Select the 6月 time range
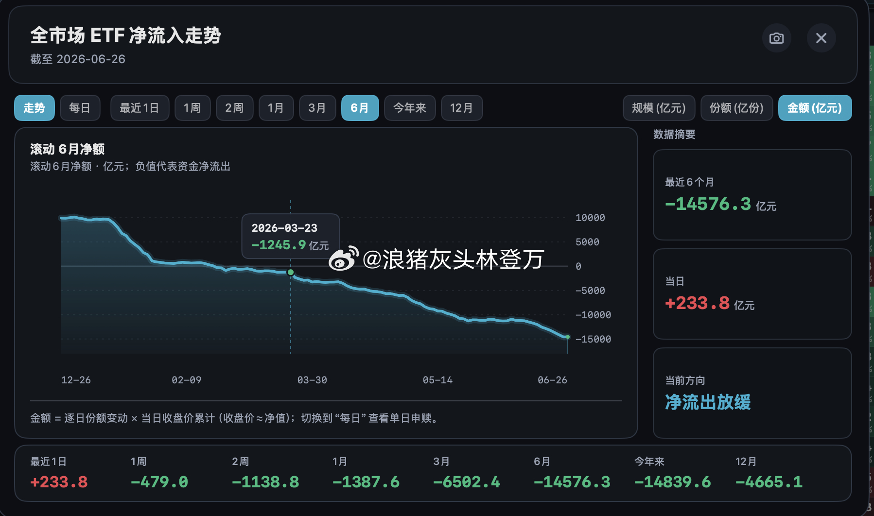Image resolution: width=874 pixels, height=516 pixels. [360, 108]
